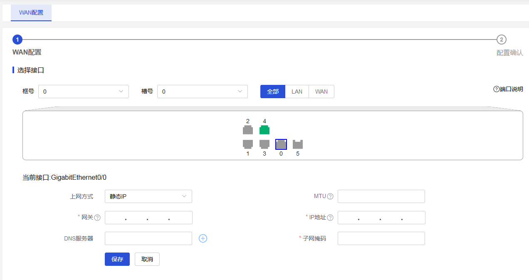
Task: Open the 槽号 dropdown
Action: (x=203, y=92)
